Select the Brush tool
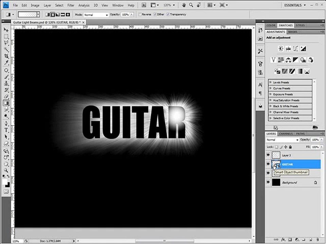 [x=6, y=77]
